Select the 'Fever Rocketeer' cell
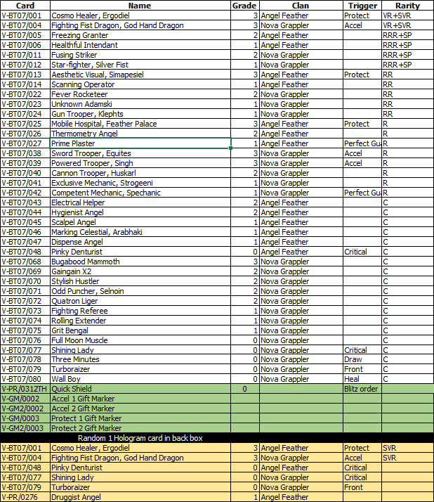The height and width of the screenshot is (502, 434). [140, 94]
